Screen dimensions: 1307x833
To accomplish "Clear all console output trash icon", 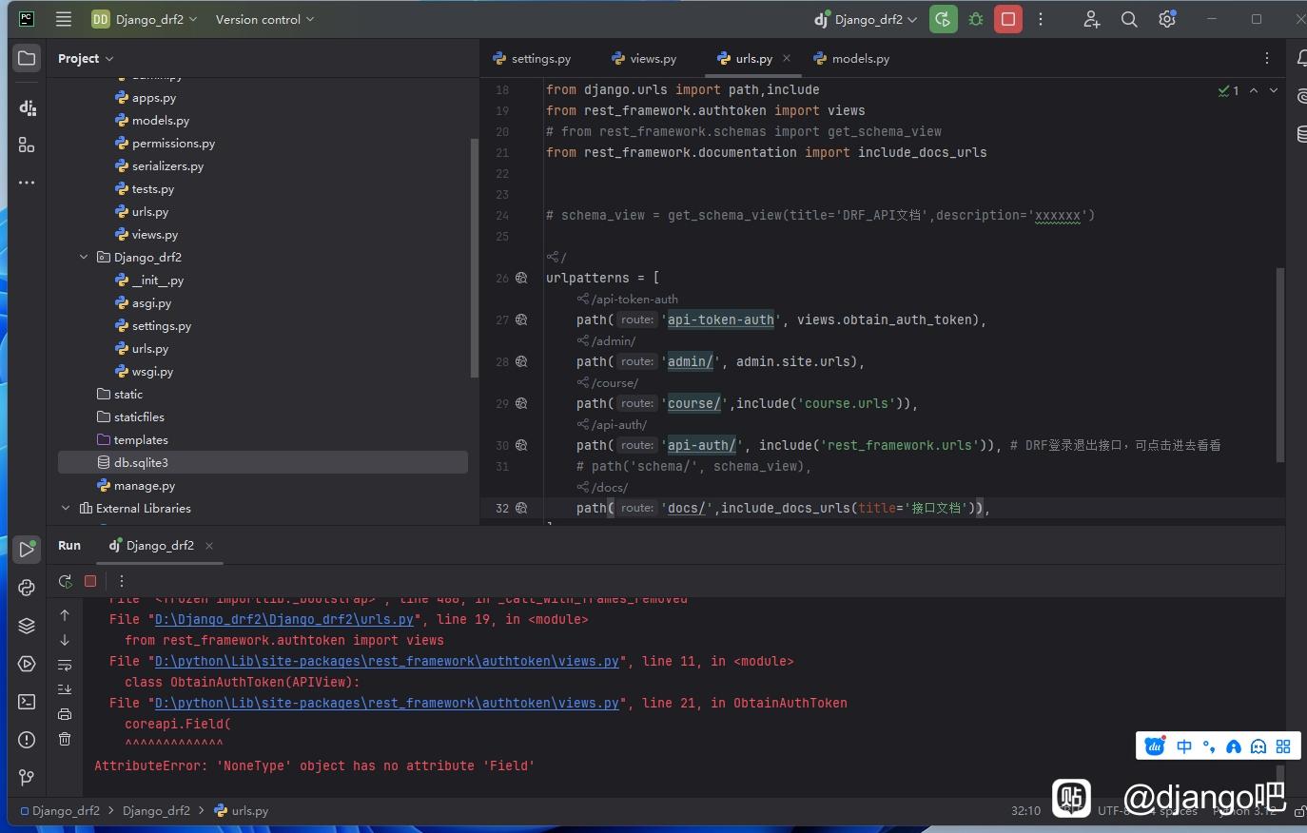I will point(65,739).
